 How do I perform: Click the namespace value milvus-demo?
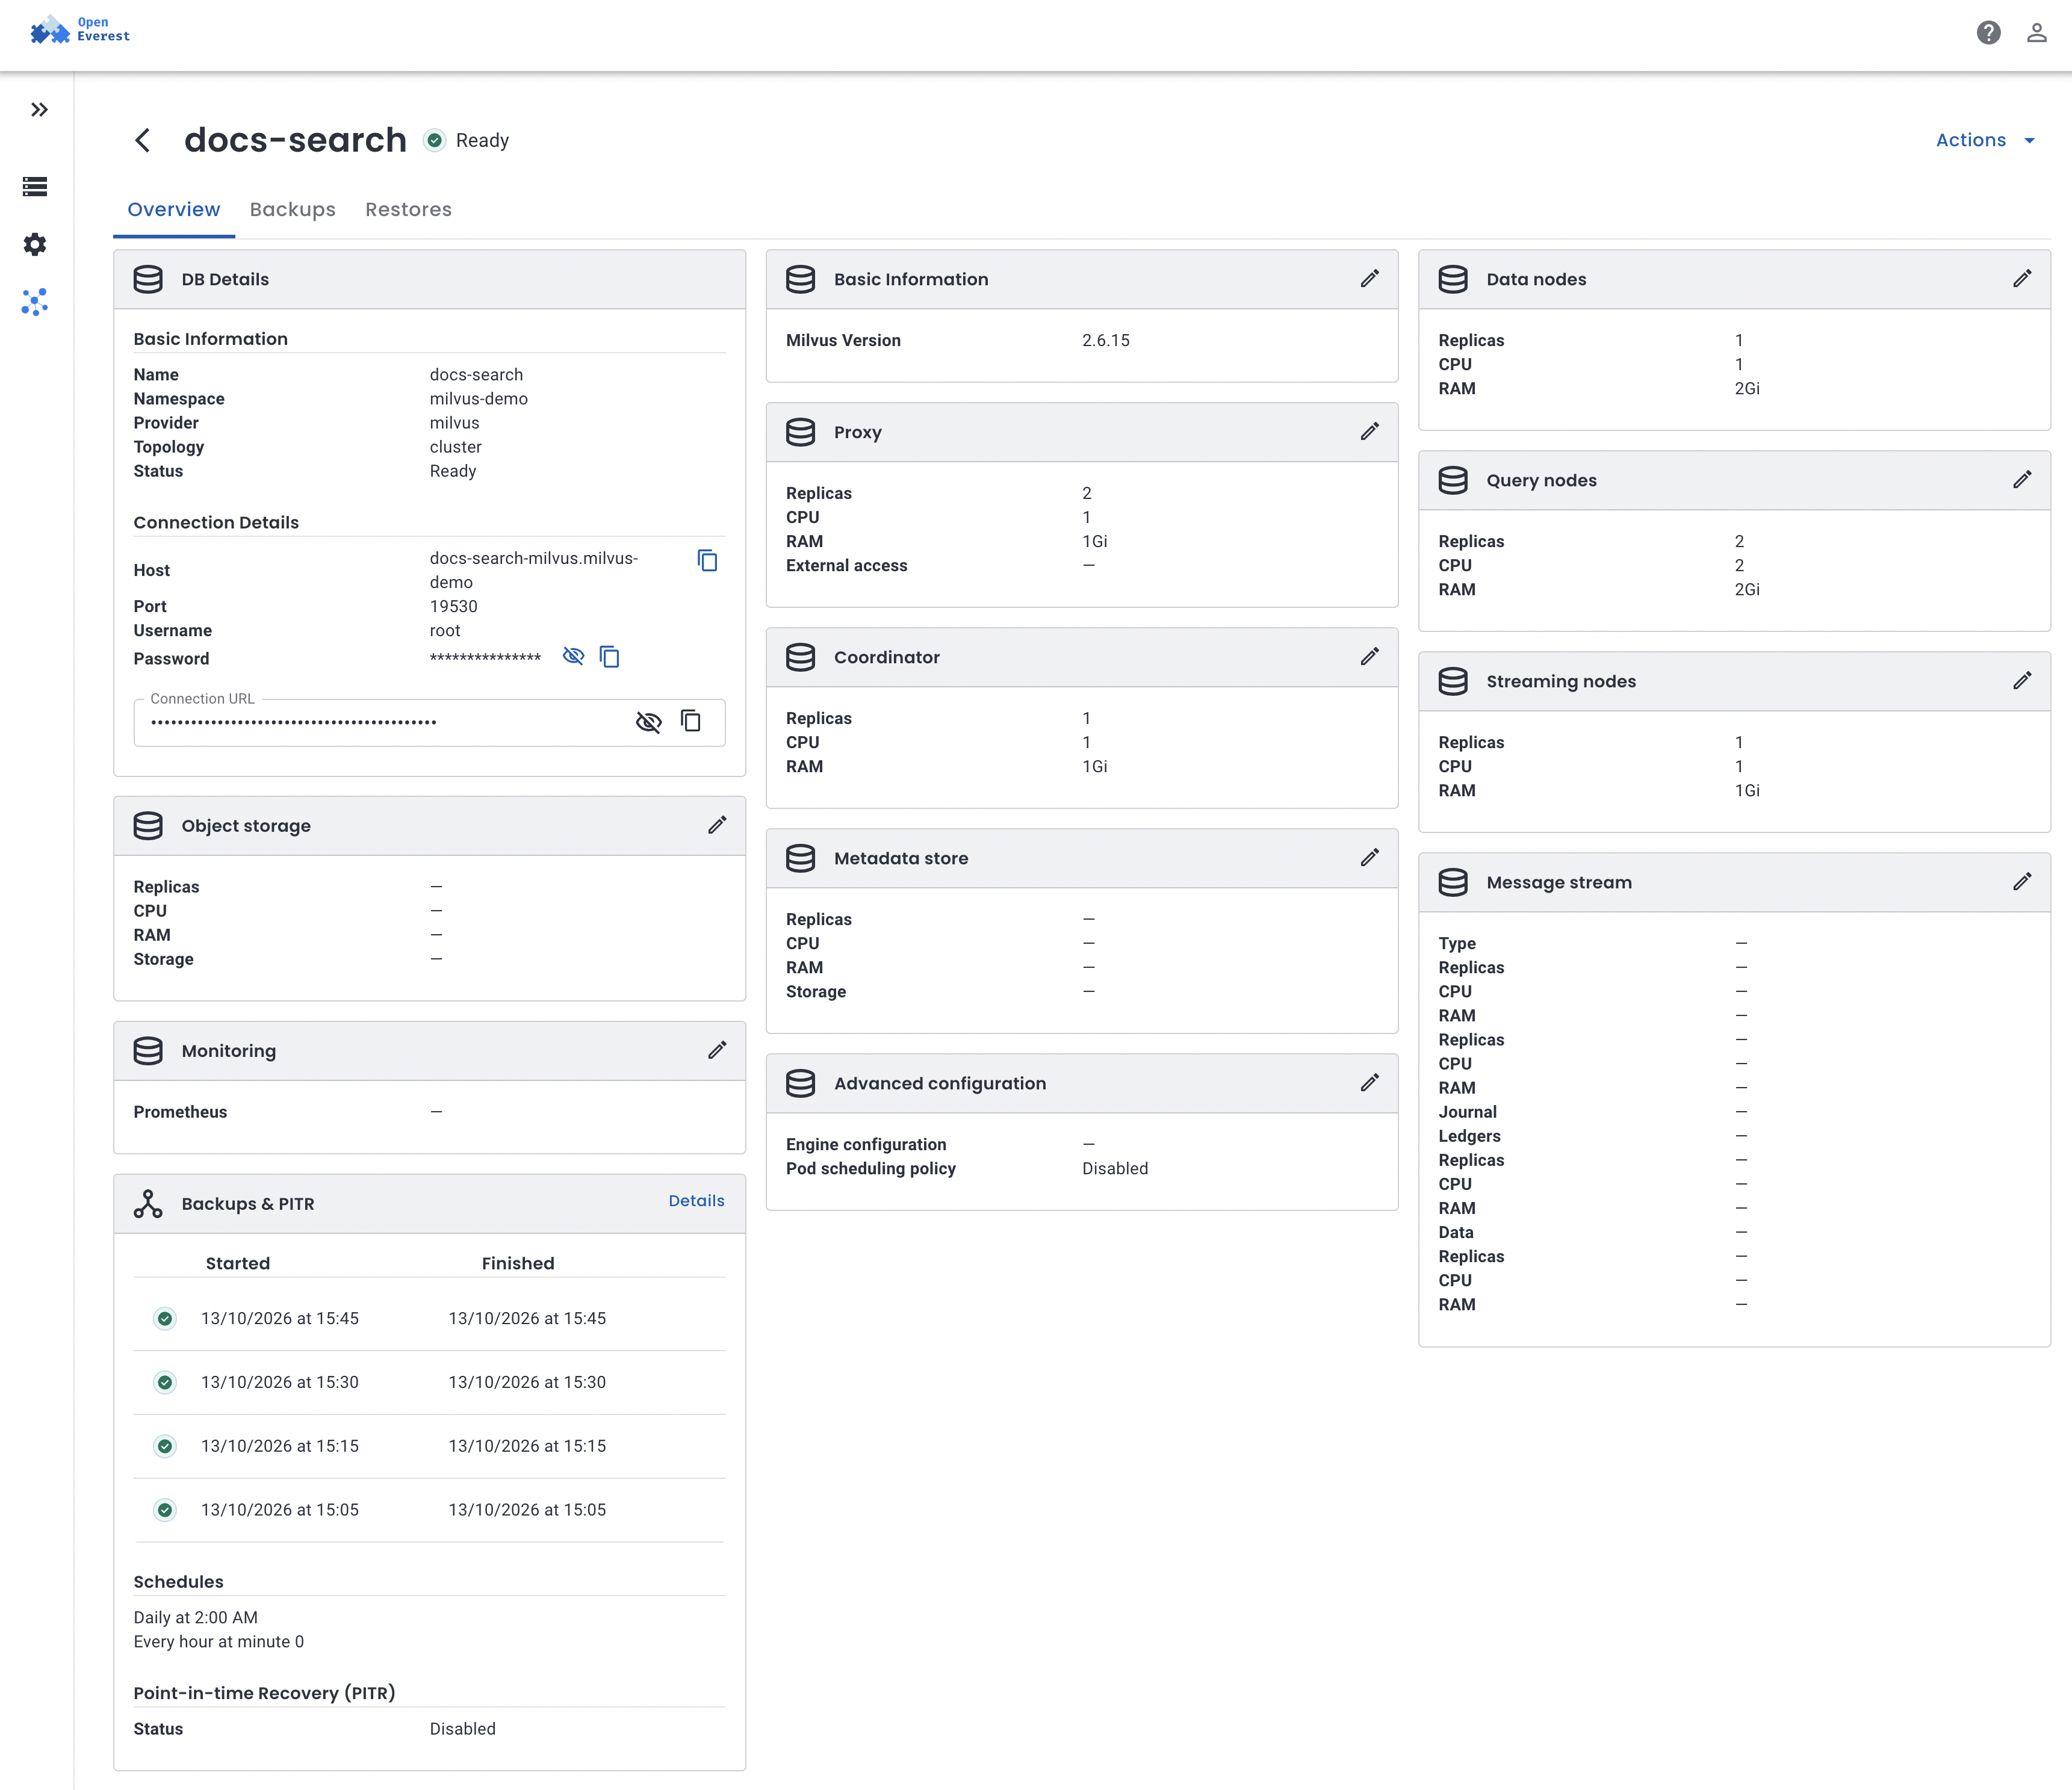479,399
